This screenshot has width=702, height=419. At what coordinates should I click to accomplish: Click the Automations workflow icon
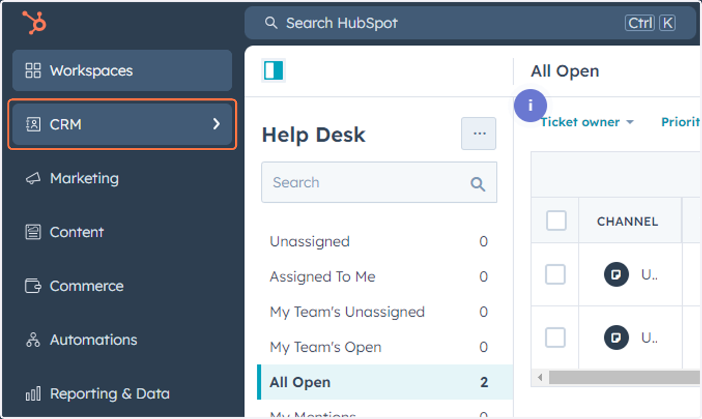(x=33, y=340)
